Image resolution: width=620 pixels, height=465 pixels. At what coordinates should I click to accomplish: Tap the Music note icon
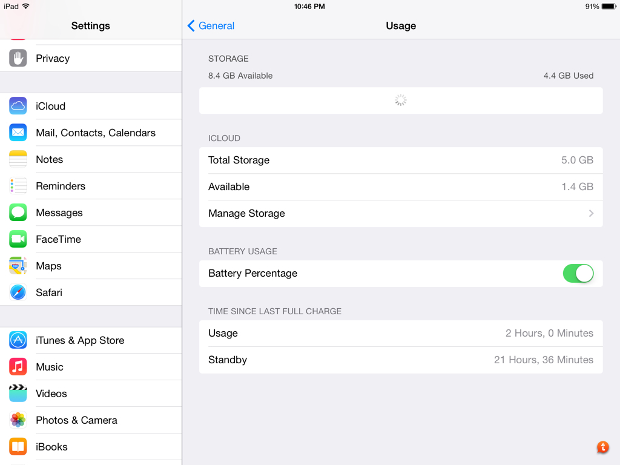(18, 366)
